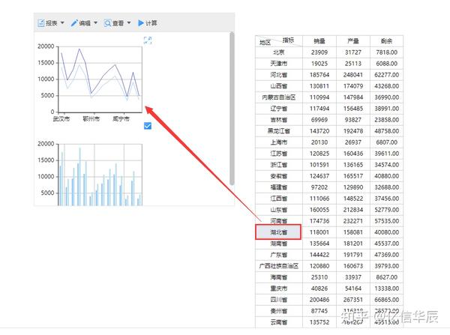Screen dimensions: 450x335
Task: Select the 辽宁省 region cell
Action: pos(279,109)
